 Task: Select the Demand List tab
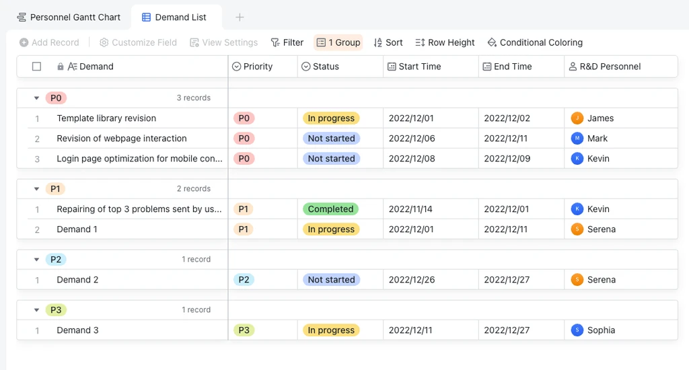pos(174,17)
